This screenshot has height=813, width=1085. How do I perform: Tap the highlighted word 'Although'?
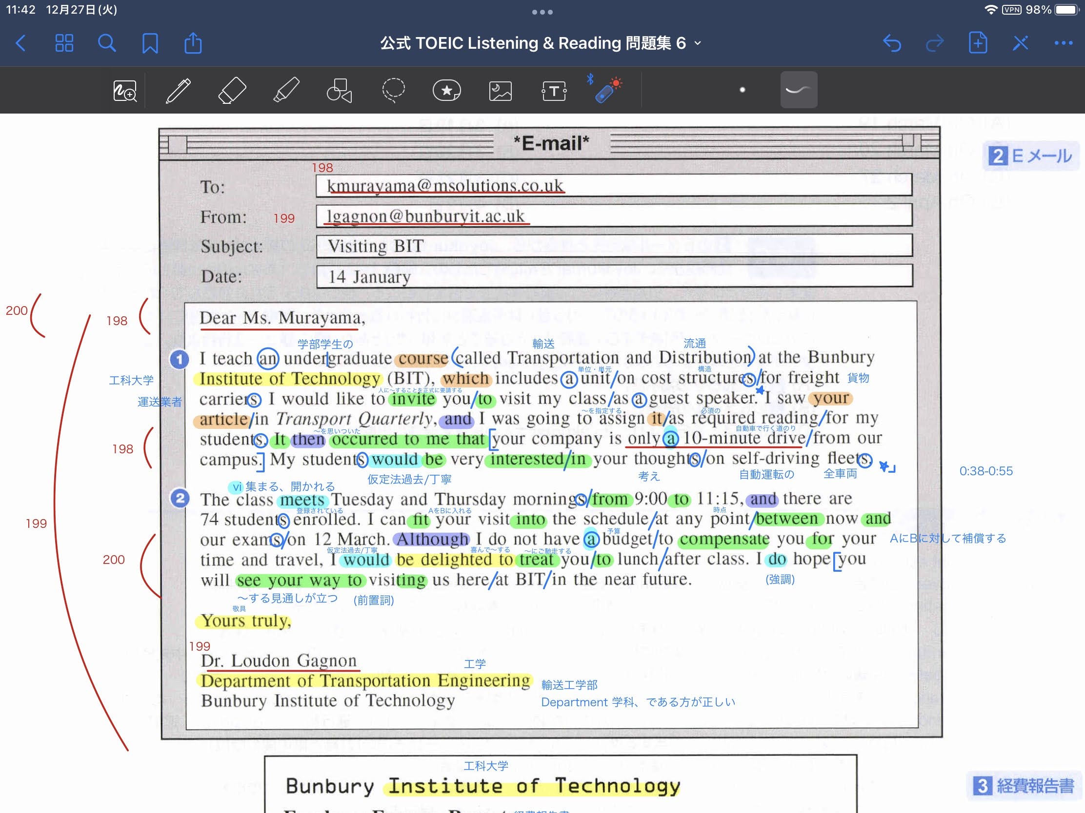432,539
